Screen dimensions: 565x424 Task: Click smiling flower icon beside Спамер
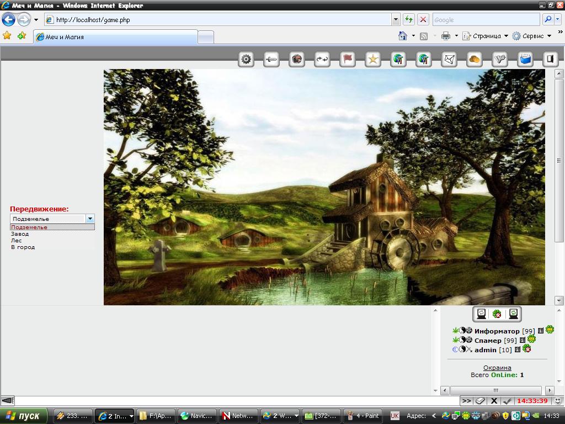coord(531,339)
